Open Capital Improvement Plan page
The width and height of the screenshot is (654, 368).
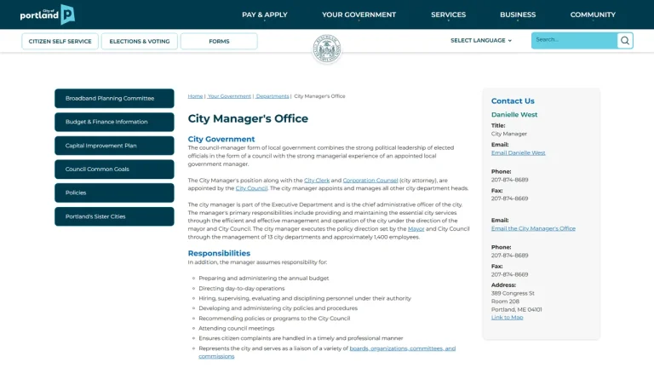pos(114,146)
